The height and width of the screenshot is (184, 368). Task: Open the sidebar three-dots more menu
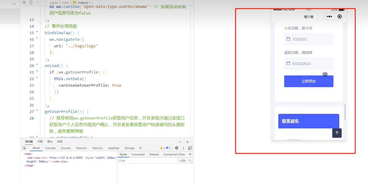pyautogui.click(x=14, y=4)
